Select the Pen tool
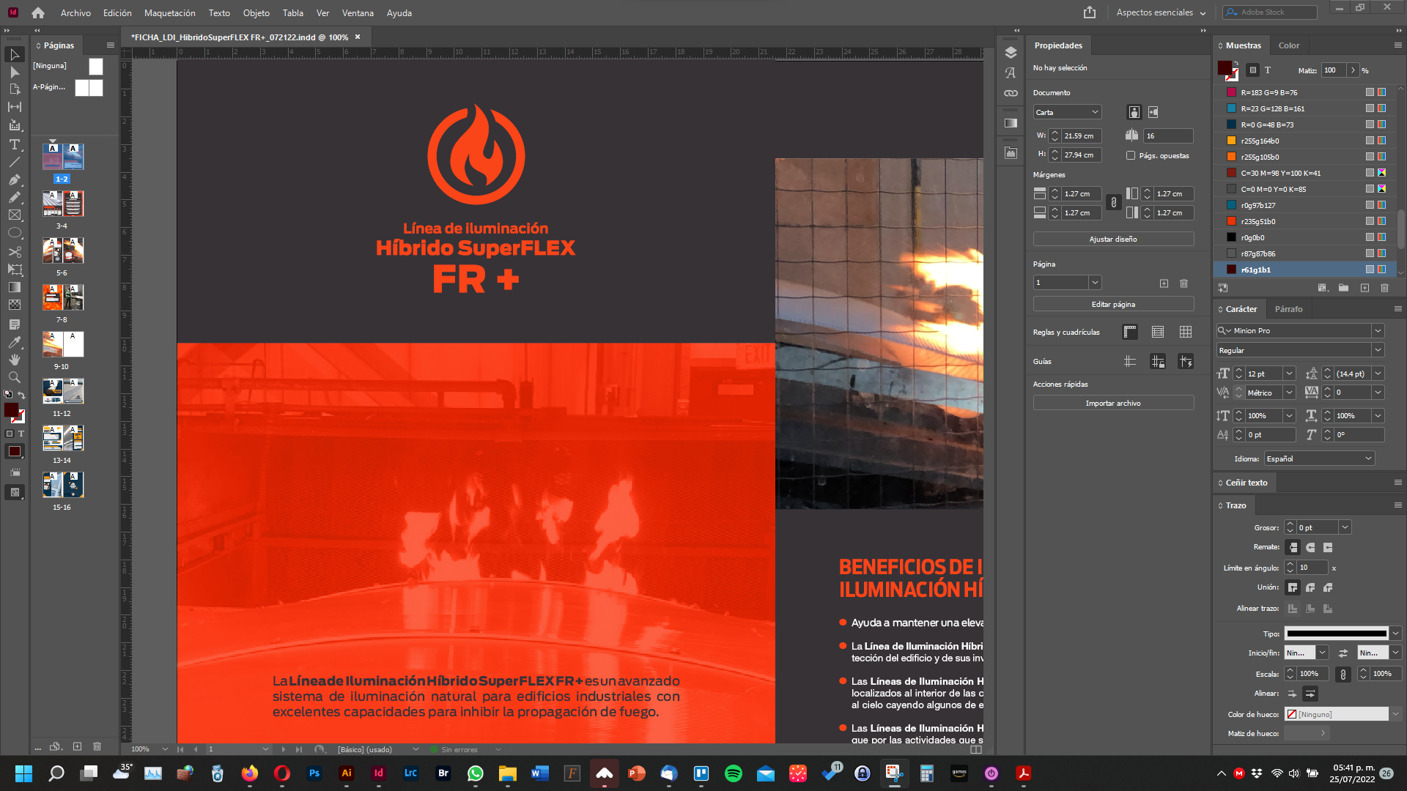Viewport: 1407px width, 791px height. [14, 179]
